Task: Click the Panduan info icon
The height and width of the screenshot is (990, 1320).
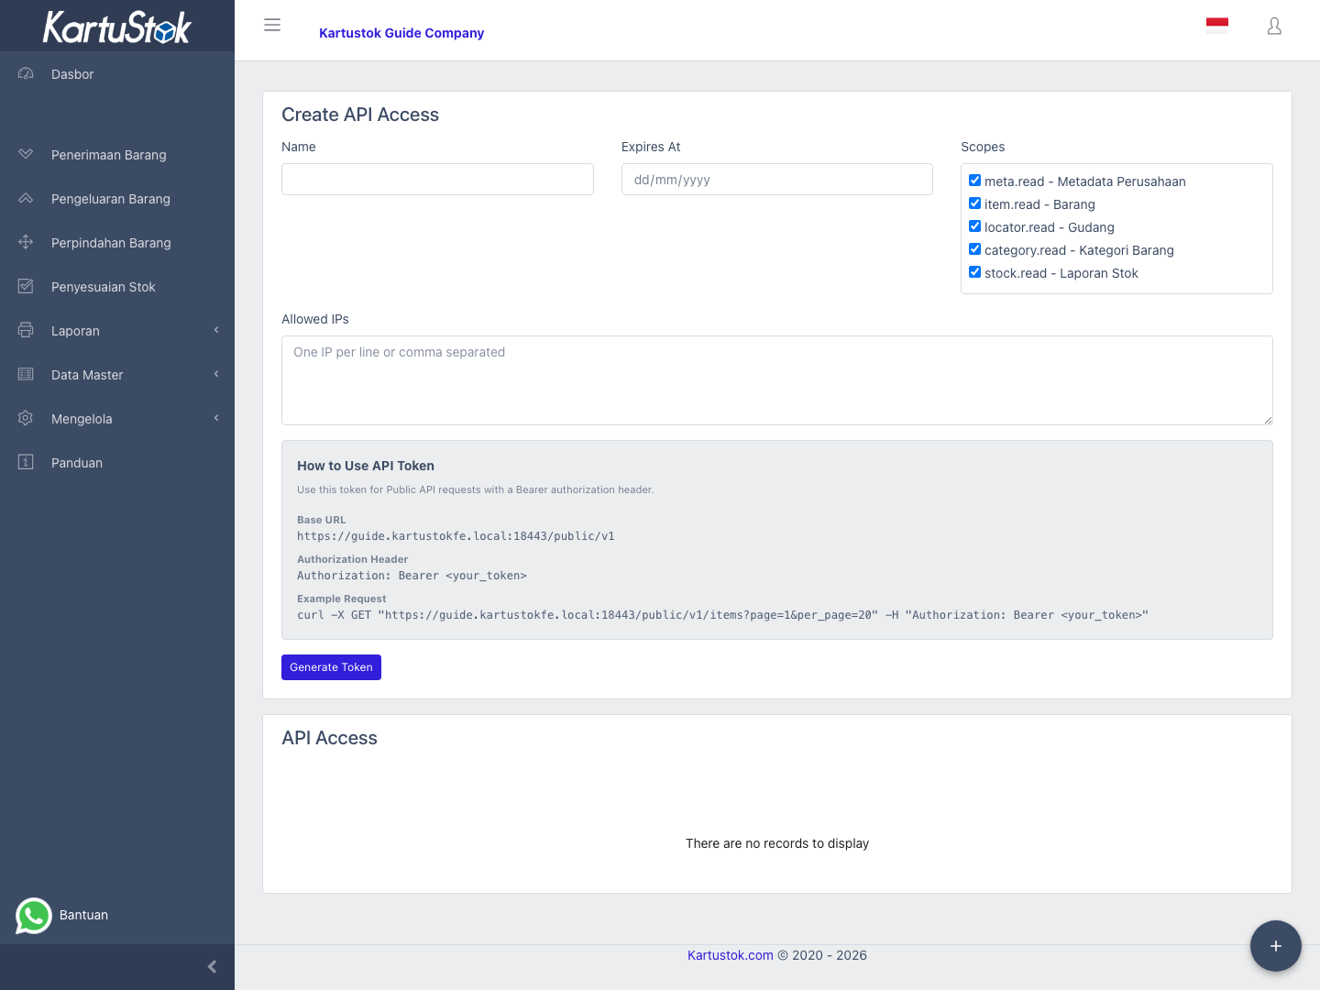Action: point(26,462)
